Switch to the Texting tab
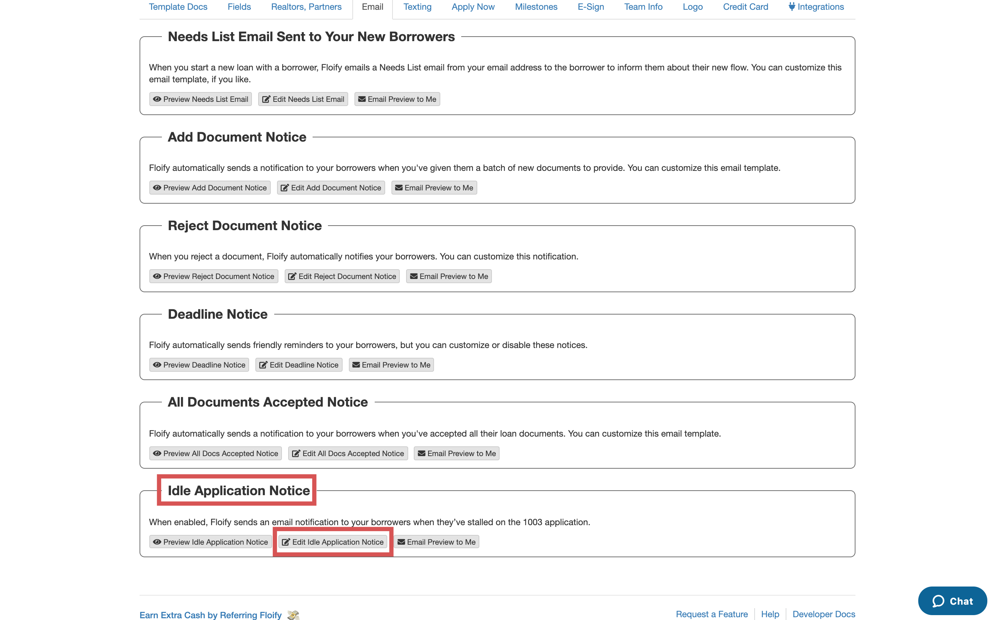 pyautogui.click(x=417, y=7)
